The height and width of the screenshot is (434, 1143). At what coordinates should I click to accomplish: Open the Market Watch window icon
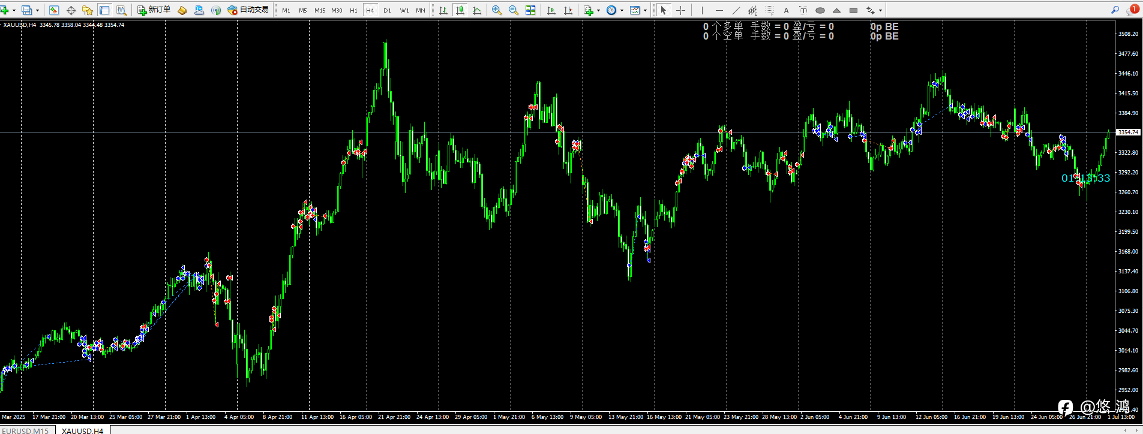pyautogui.click(x=54, y=10)
